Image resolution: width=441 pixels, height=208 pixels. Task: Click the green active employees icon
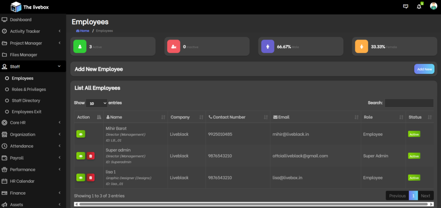tap(80, 46)
